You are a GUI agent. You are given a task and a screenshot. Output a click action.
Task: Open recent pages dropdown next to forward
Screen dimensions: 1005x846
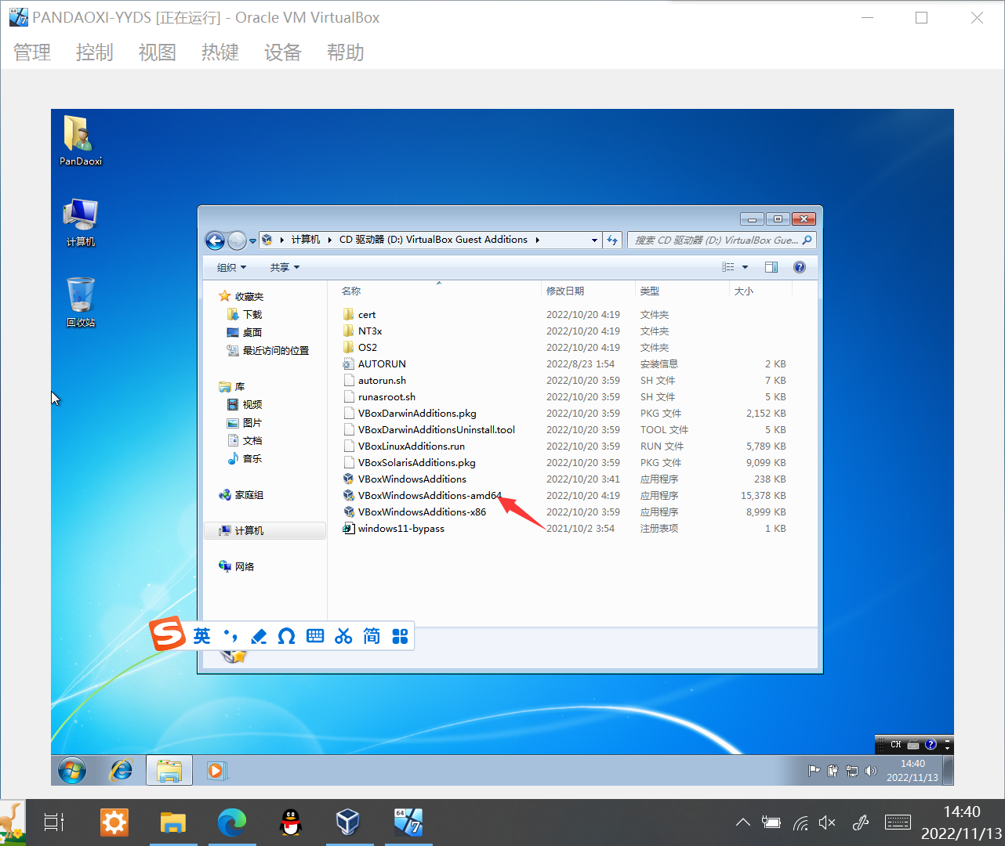(252, 240)
